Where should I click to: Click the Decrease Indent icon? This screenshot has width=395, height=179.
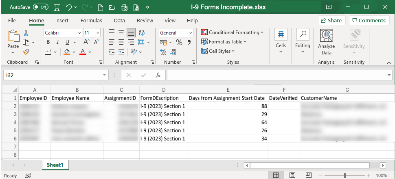coord(112,52)
